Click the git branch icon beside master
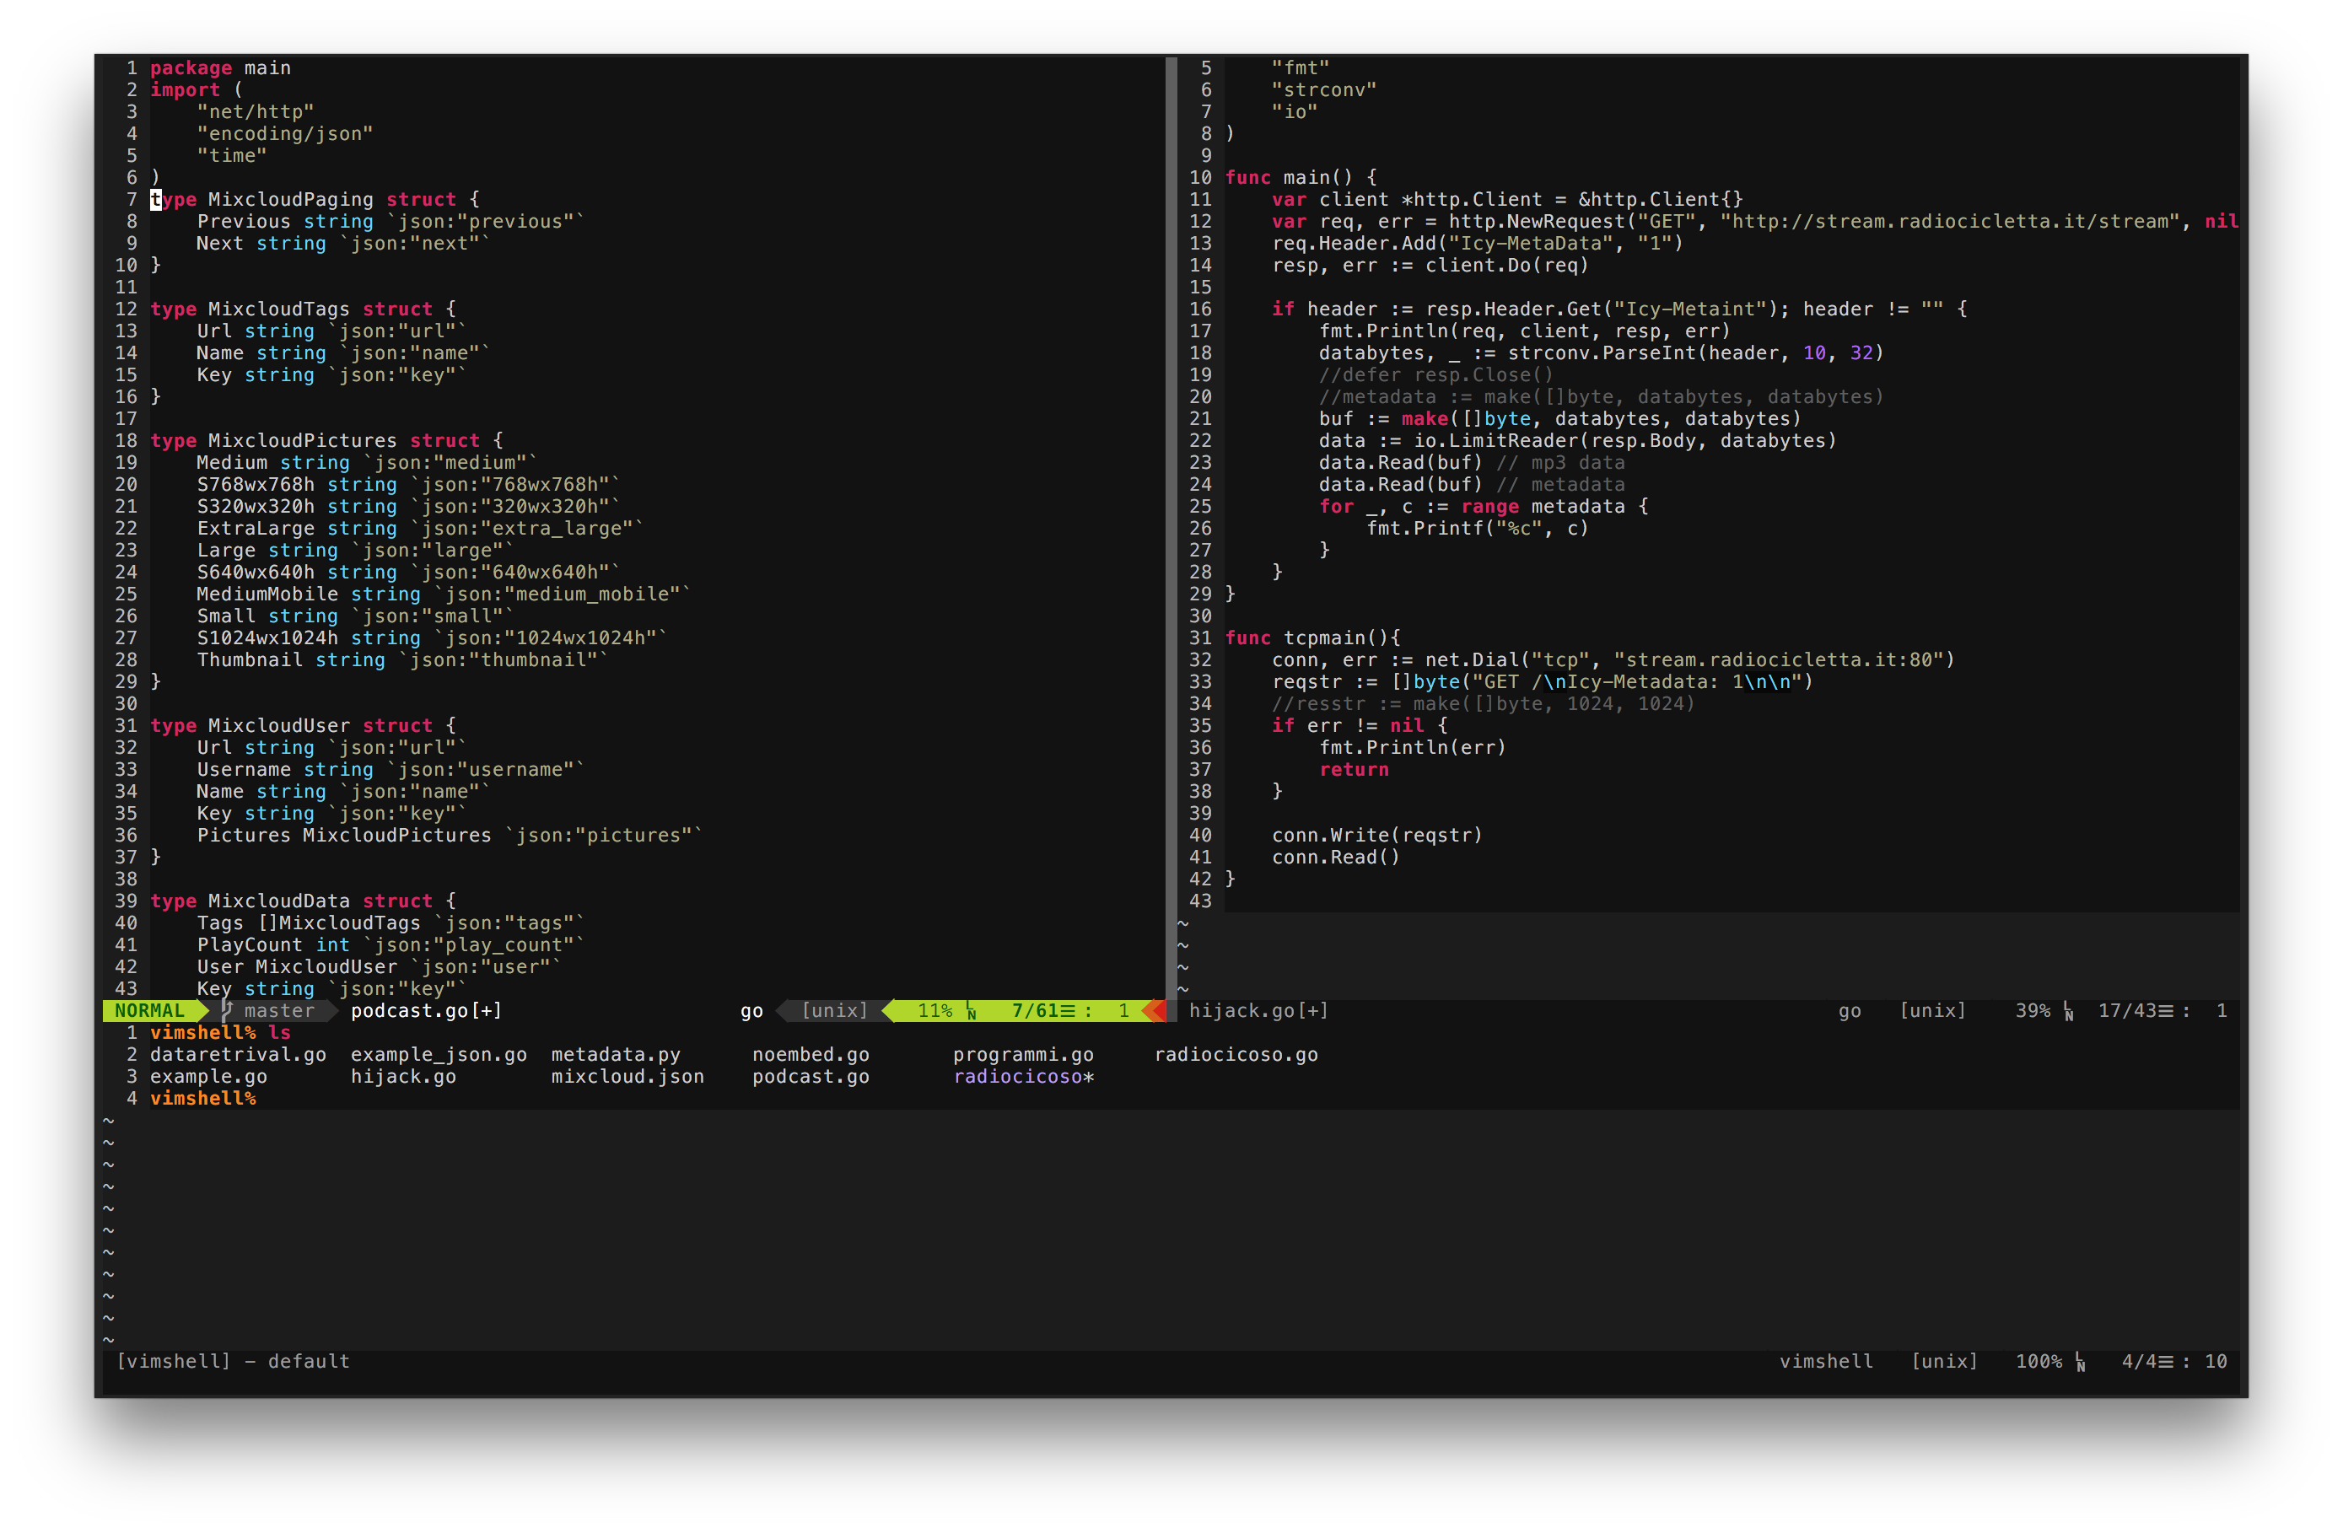2343x1533 pixels. click(226, 1010)
